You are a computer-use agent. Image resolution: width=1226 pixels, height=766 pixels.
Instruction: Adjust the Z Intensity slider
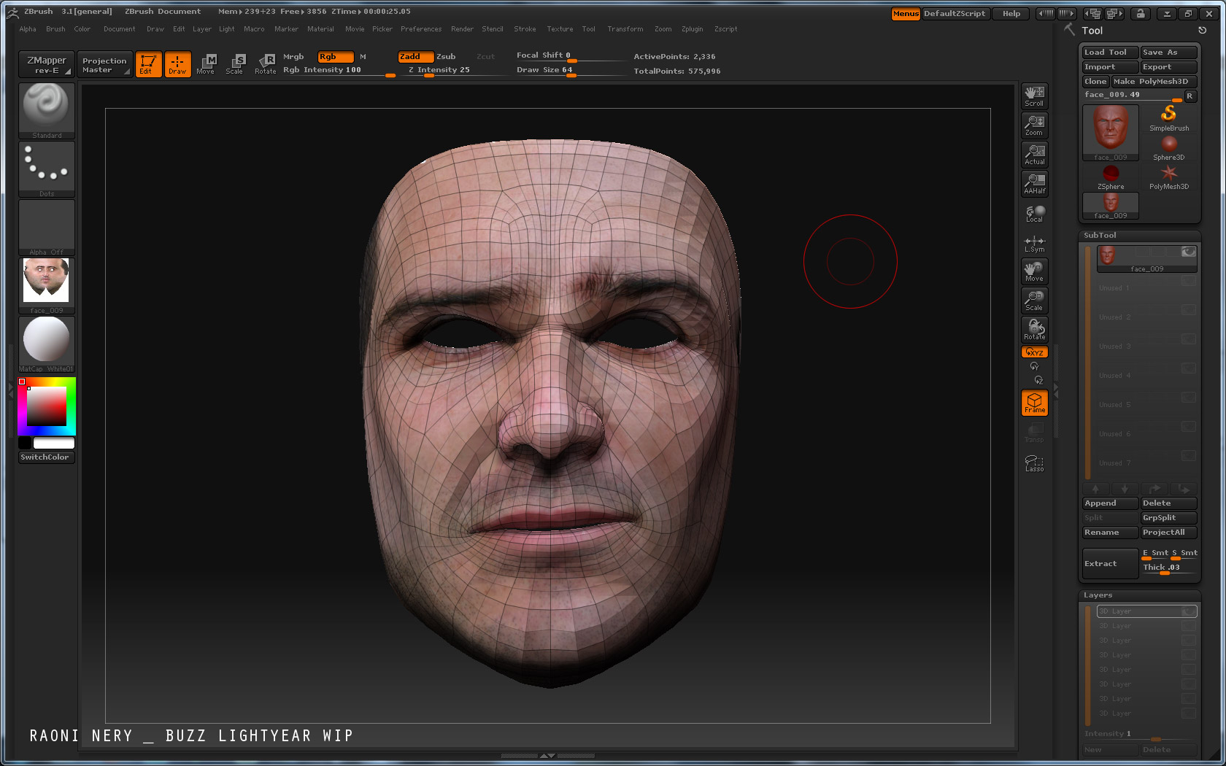[x=452, y=70]
